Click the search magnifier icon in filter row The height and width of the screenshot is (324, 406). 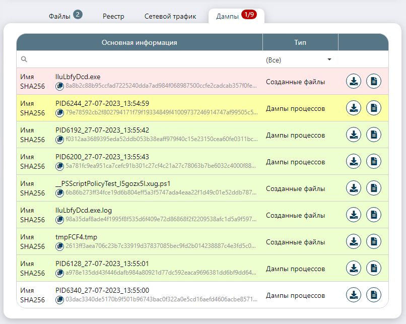coord(24,59)
